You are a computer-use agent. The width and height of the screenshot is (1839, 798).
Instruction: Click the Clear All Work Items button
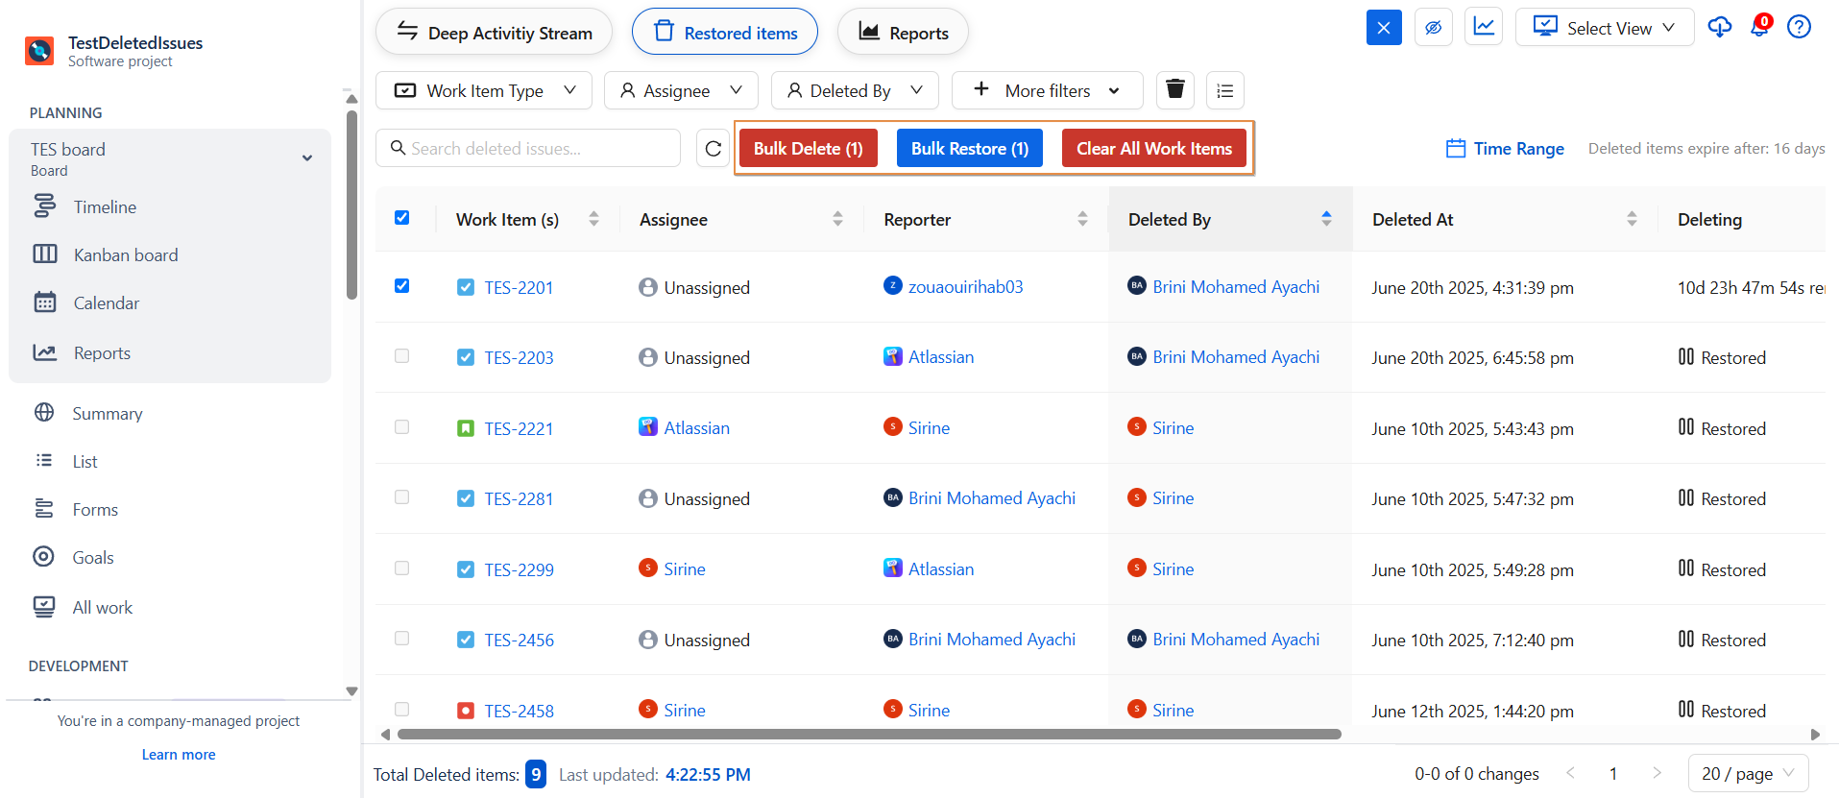tap(1153, 149)
